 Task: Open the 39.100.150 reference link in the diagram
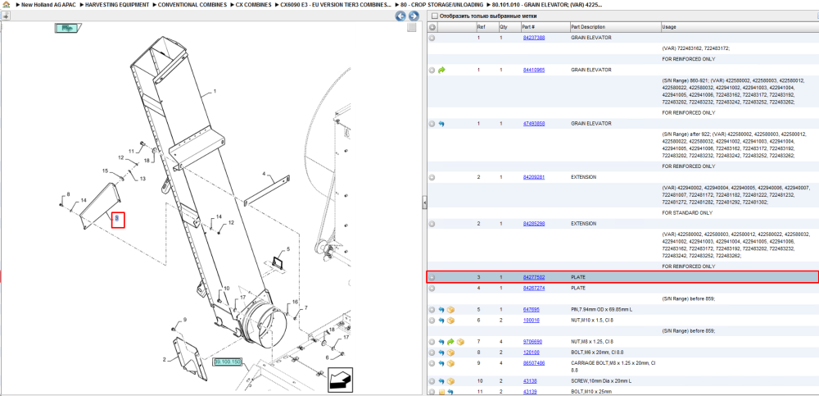pyautogui.click(x=227, y=362)
